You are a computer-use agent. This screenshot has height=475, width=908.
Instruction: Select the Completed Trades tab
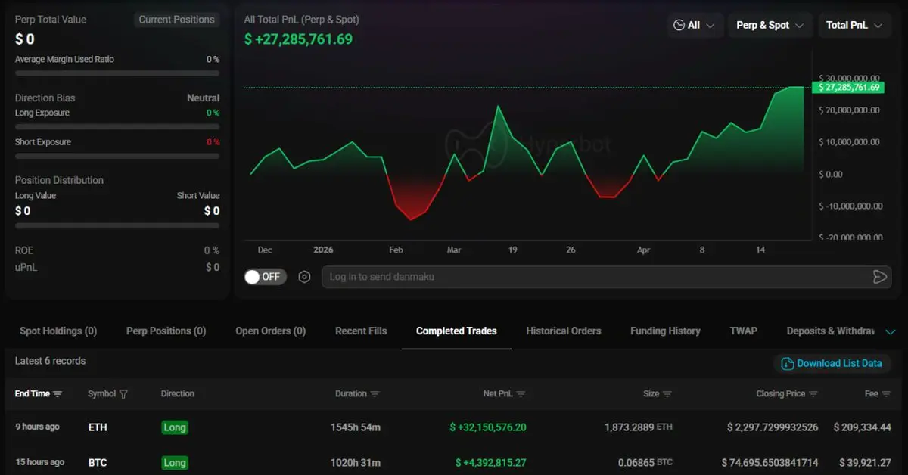pos(456,331)
